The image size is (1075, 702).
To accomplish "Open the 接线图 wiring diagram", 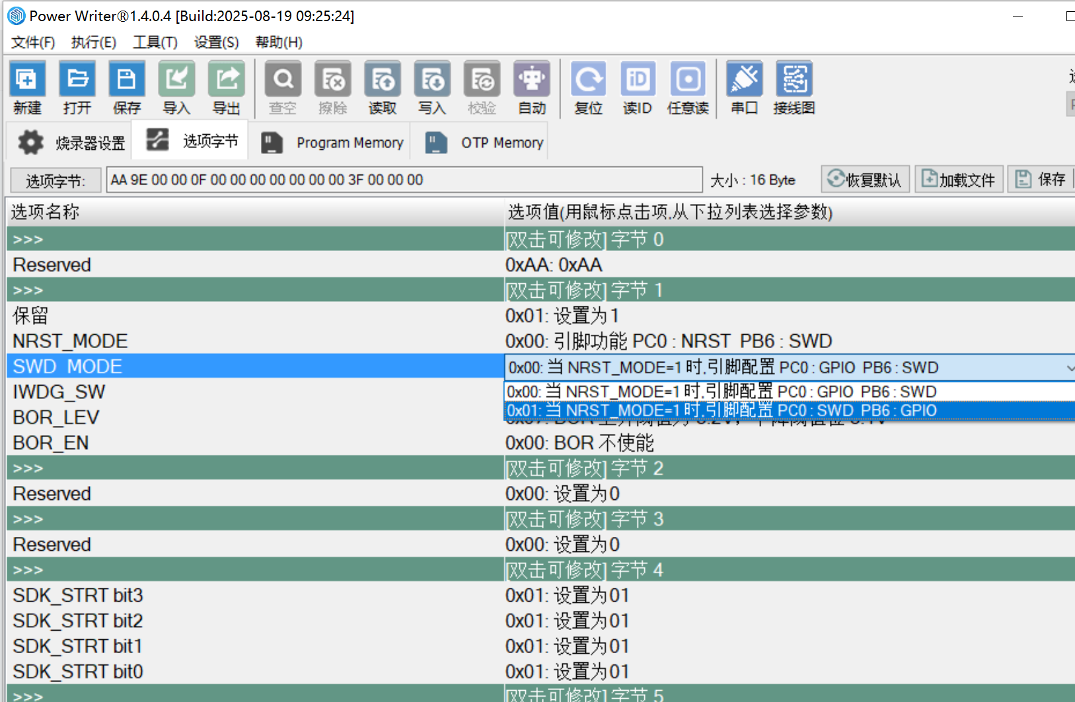I will 794,88.
